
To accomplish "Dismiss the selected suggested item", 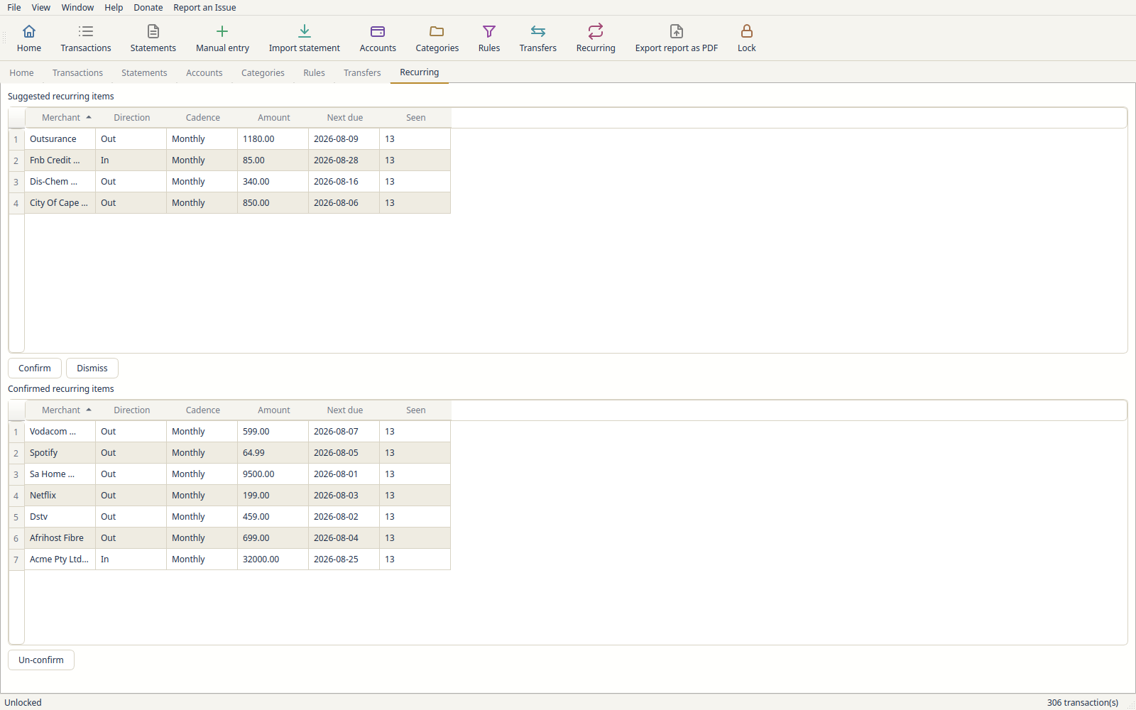I will [92, 368].
